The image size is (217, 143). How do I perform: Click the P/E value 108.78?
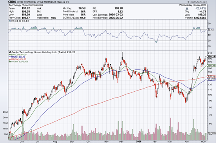(119, 8)
